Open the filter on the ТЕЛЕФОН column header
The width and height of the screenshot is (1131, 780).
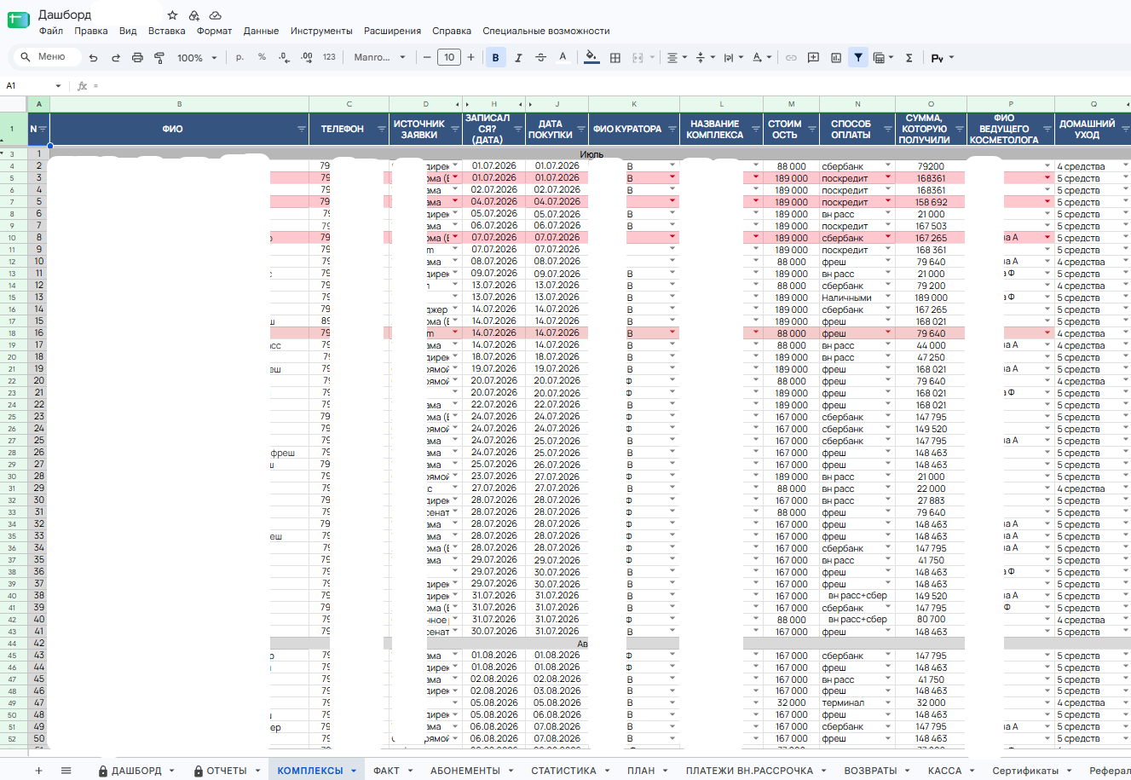click(381, 130)
